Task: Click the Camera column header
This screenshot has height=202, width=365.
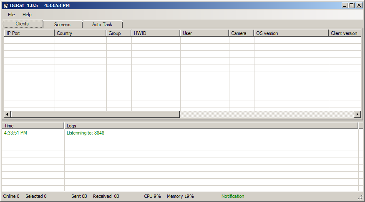Action: [241, 33]
